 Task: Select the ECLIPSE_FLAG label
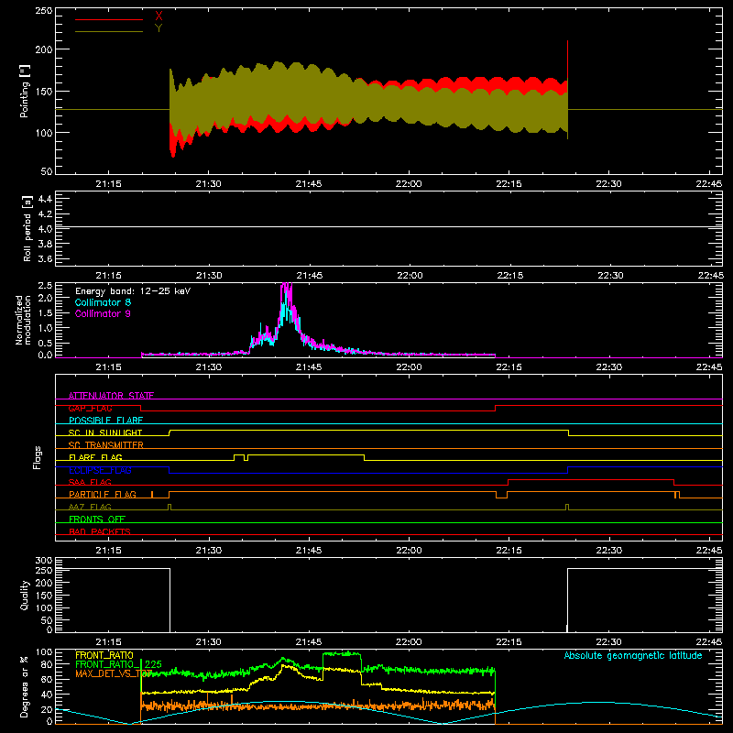pyautogui.click(x=100, y=470)
